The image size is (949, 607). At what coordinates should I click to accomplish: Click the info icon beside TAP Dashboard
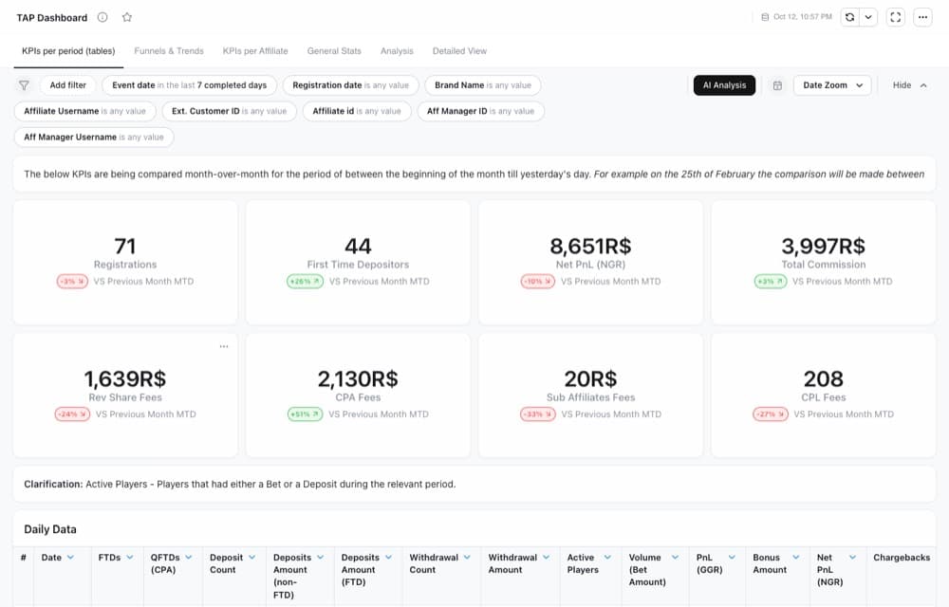(102, 17)
